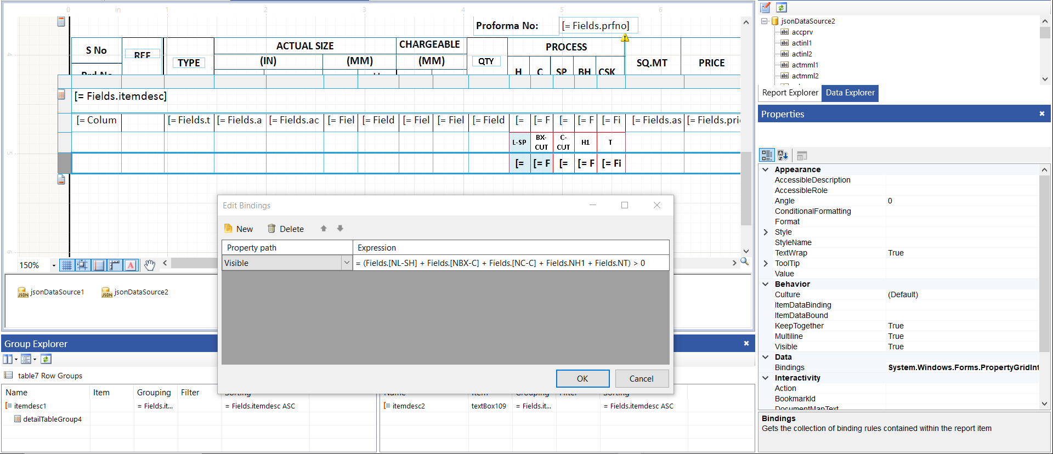Open the 150% zoom level dropdown
The image size is (1053, 454).
click(x=54, y=266)
